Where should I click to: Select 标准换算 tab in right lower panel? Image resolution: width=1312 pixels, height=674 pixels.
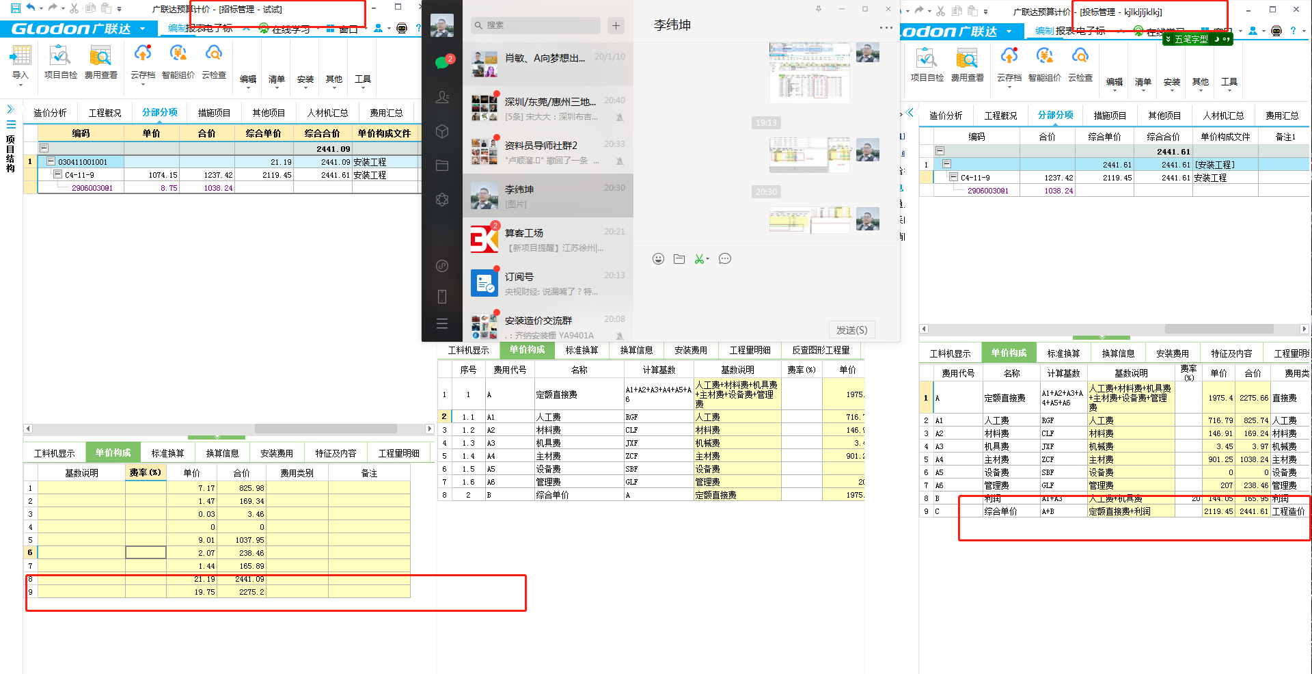coord(1063,353)
